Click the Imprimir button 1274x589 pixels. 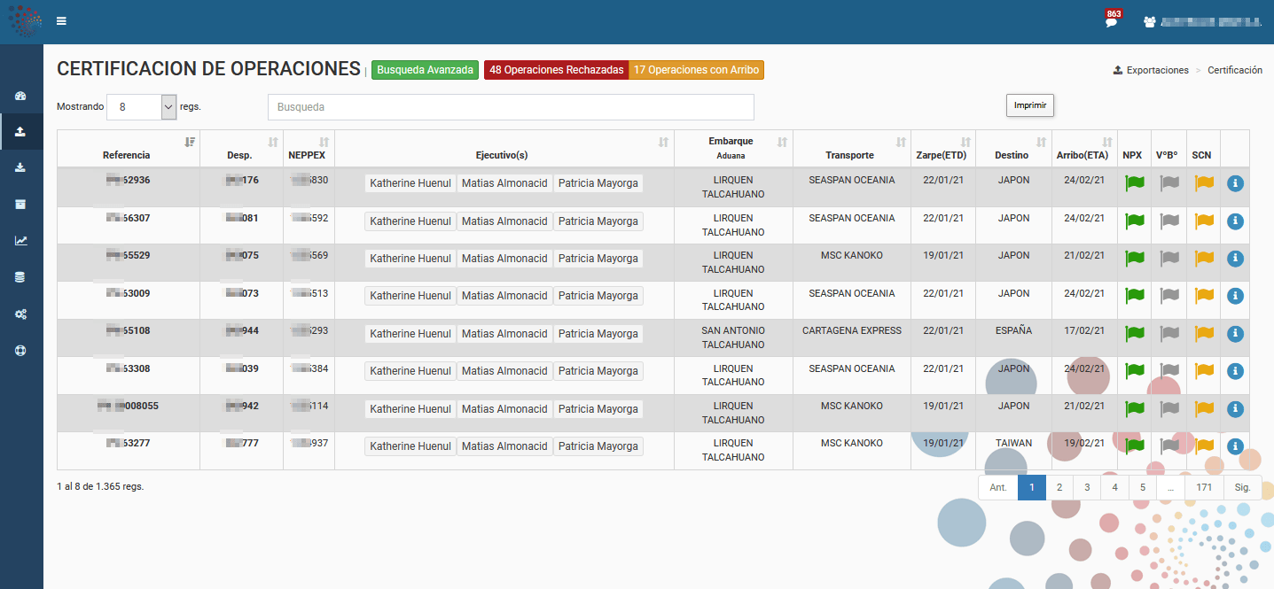point(1029,105)
